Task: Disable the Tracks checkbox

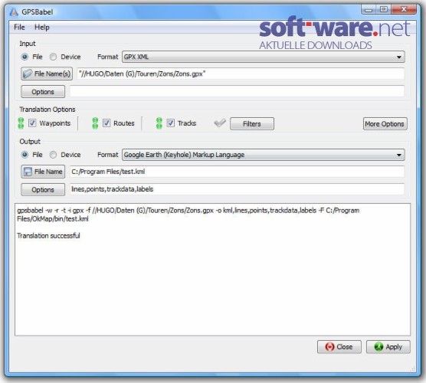Action: pyautogui.click(x=170, y=123)
